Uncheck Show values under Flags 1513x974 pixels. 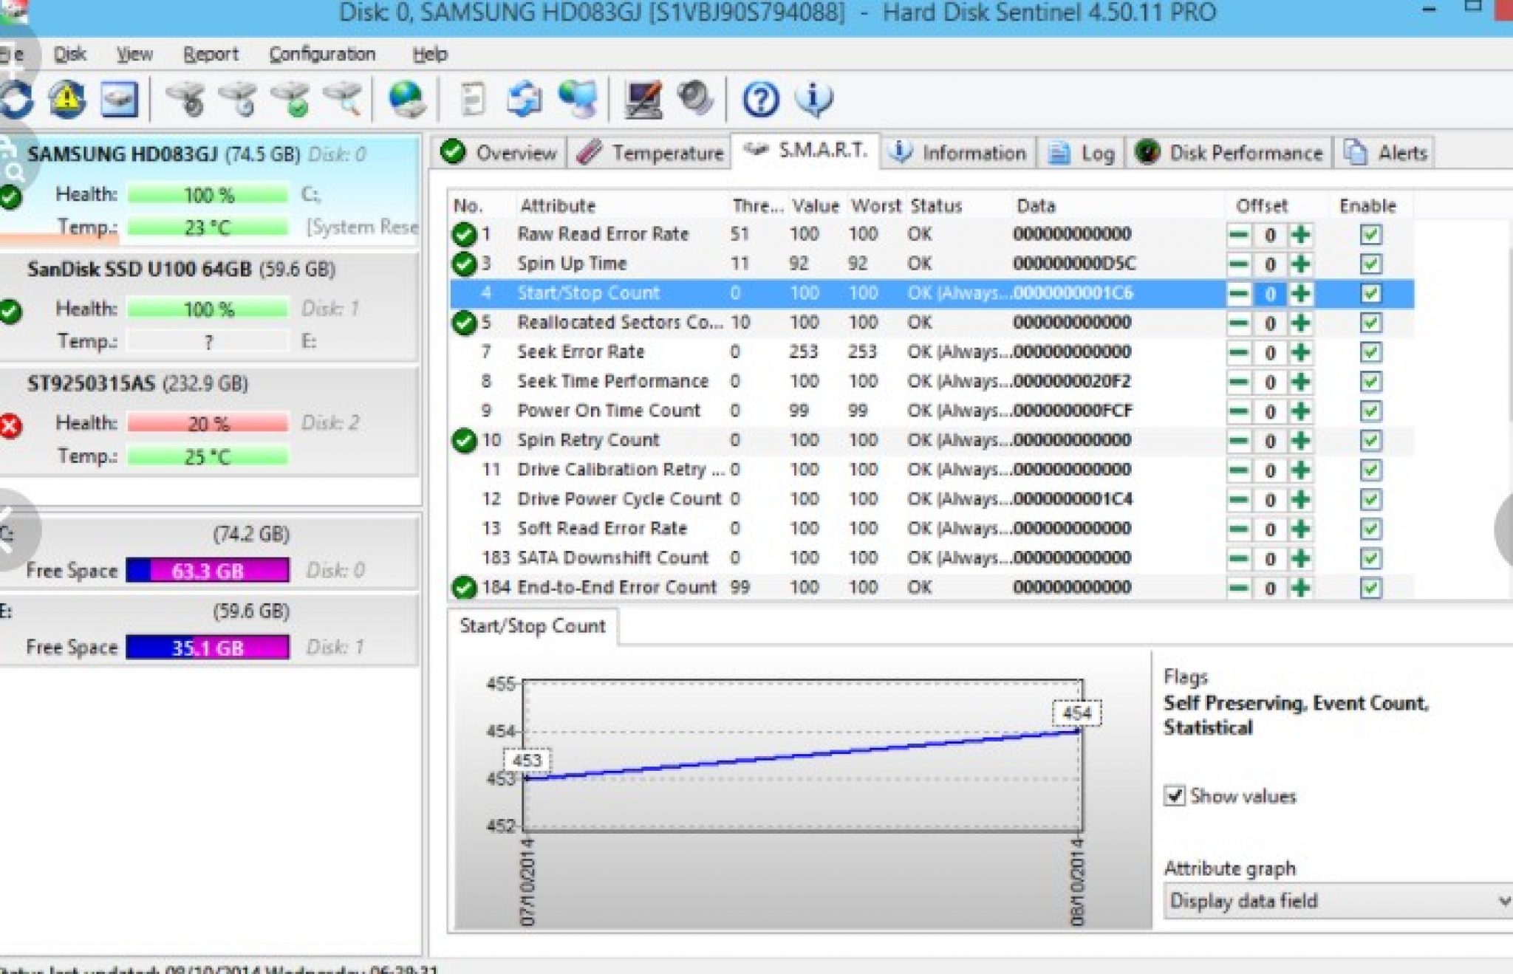pos(1176,796)
